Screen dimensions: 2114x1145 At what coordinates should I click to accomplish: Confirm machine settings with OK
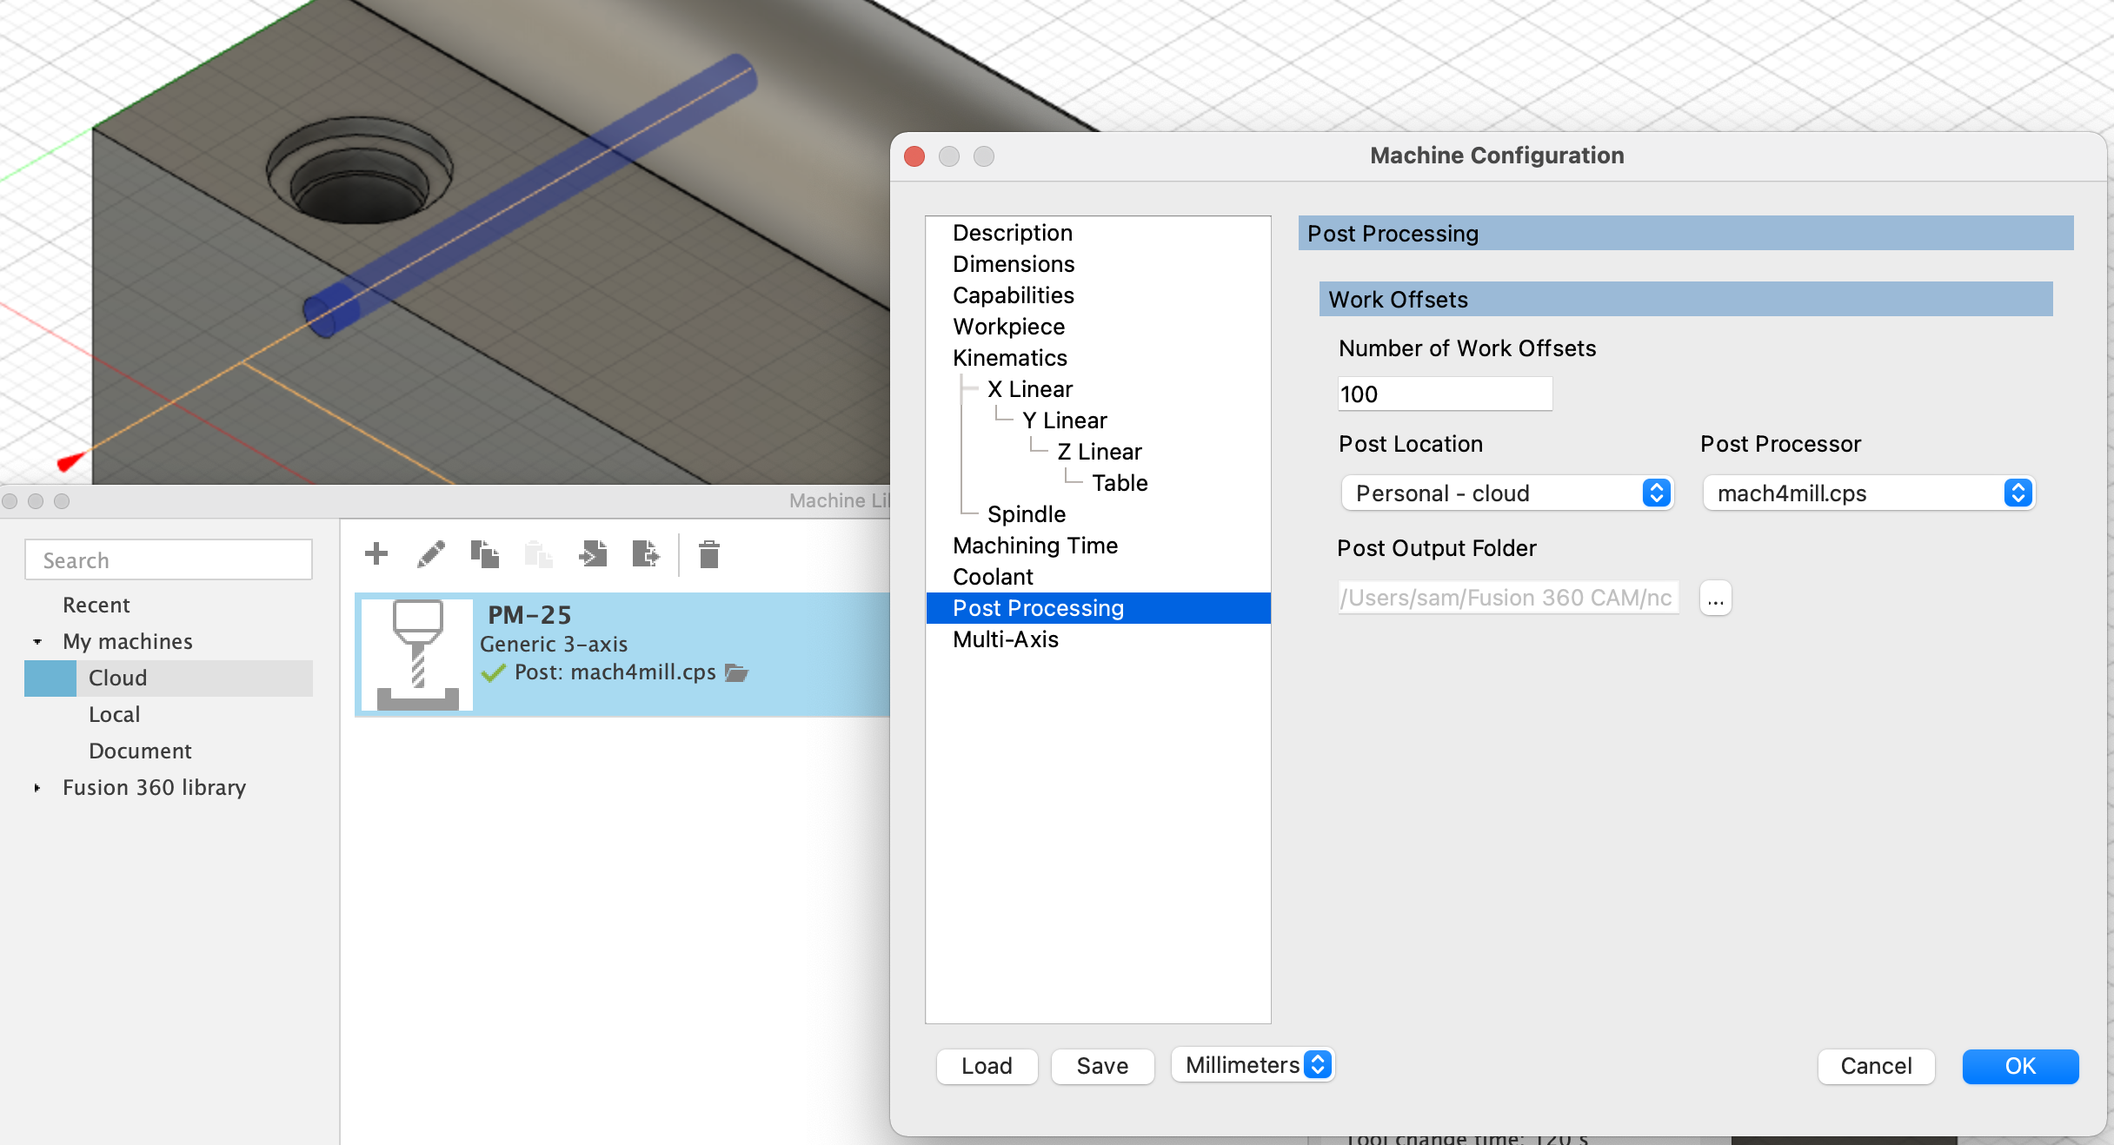point(2020,1067)
